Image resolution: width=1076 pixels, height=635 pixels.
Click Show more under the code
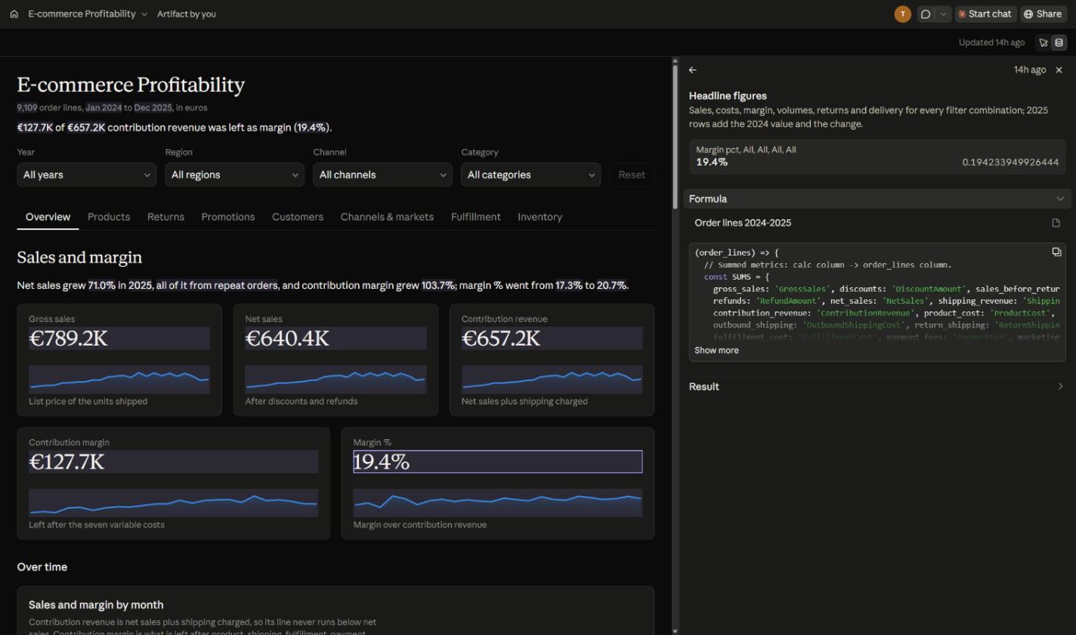(x=716, y=350)
